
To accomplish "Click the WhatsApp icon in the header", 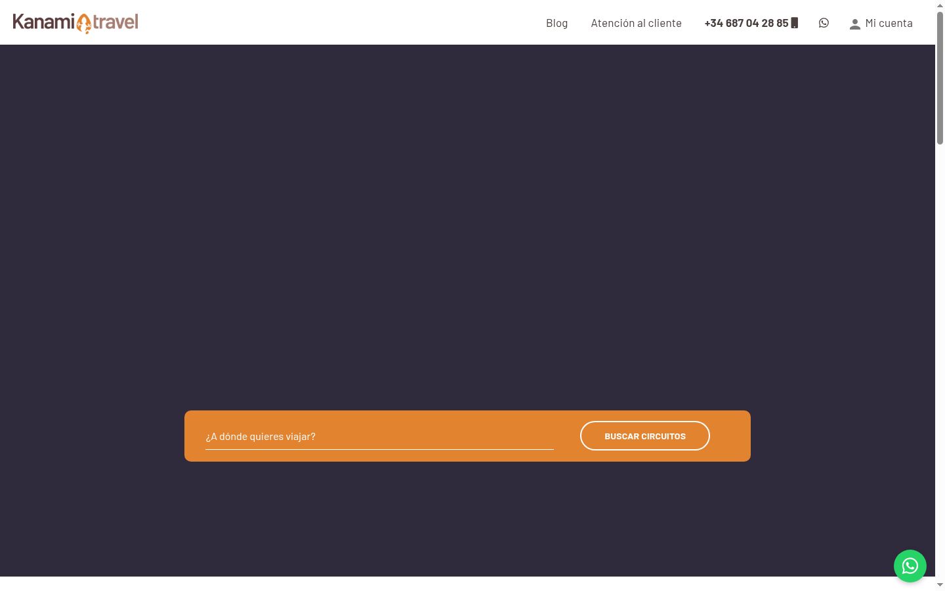I will tap(824, 23).
